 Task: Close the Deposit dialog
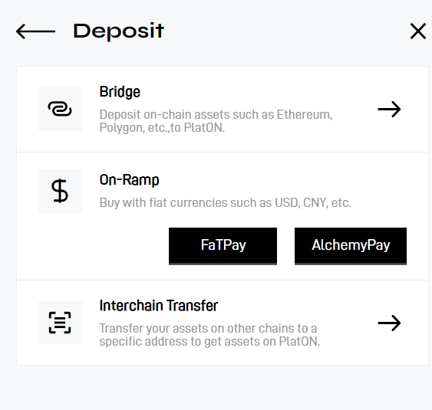pos(418,31)
